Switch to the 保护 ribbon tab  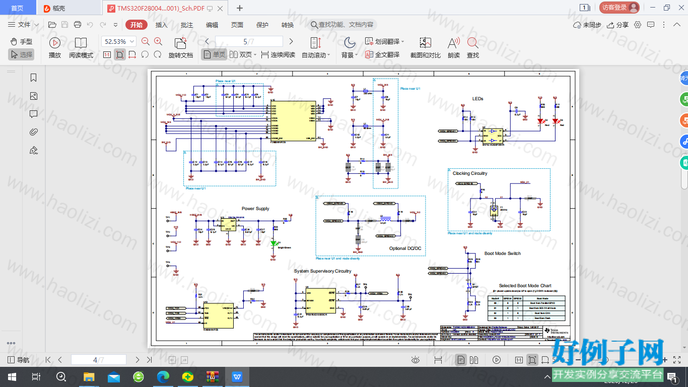tap(262, 25)
